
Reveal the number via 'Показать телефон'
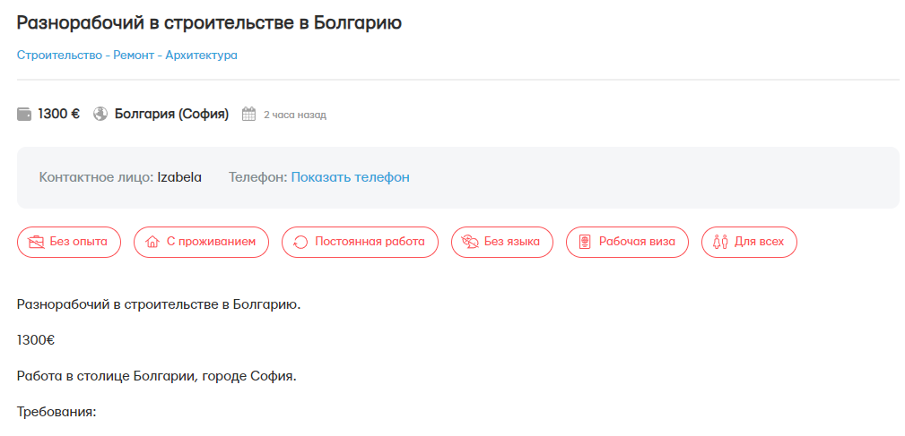(x=350, y=177)
